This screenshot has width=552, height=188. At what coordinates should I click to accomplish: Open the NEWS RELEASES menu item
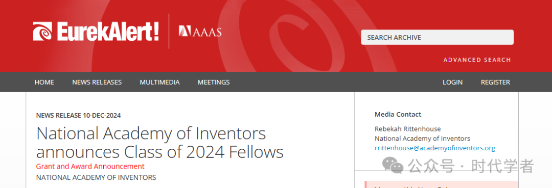[97, 82]
